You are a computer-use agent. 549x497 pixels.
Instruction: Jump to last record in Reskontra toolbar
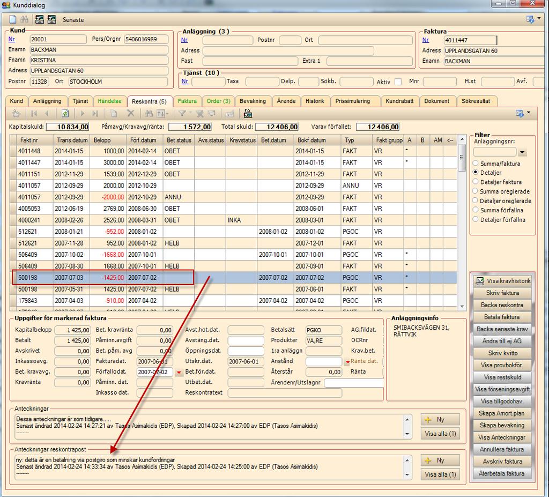[x=95, y=114]
